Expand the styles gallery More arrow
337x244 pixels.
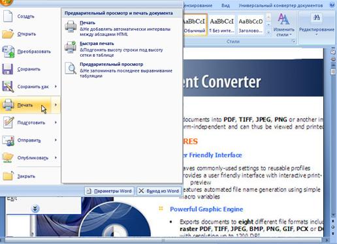pyautogui.click(x=268, y=32)
